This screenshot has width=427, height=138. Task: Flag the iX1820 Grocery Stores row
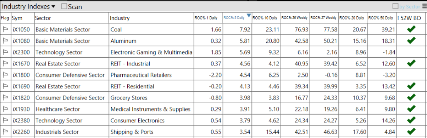tap(5, 98)
